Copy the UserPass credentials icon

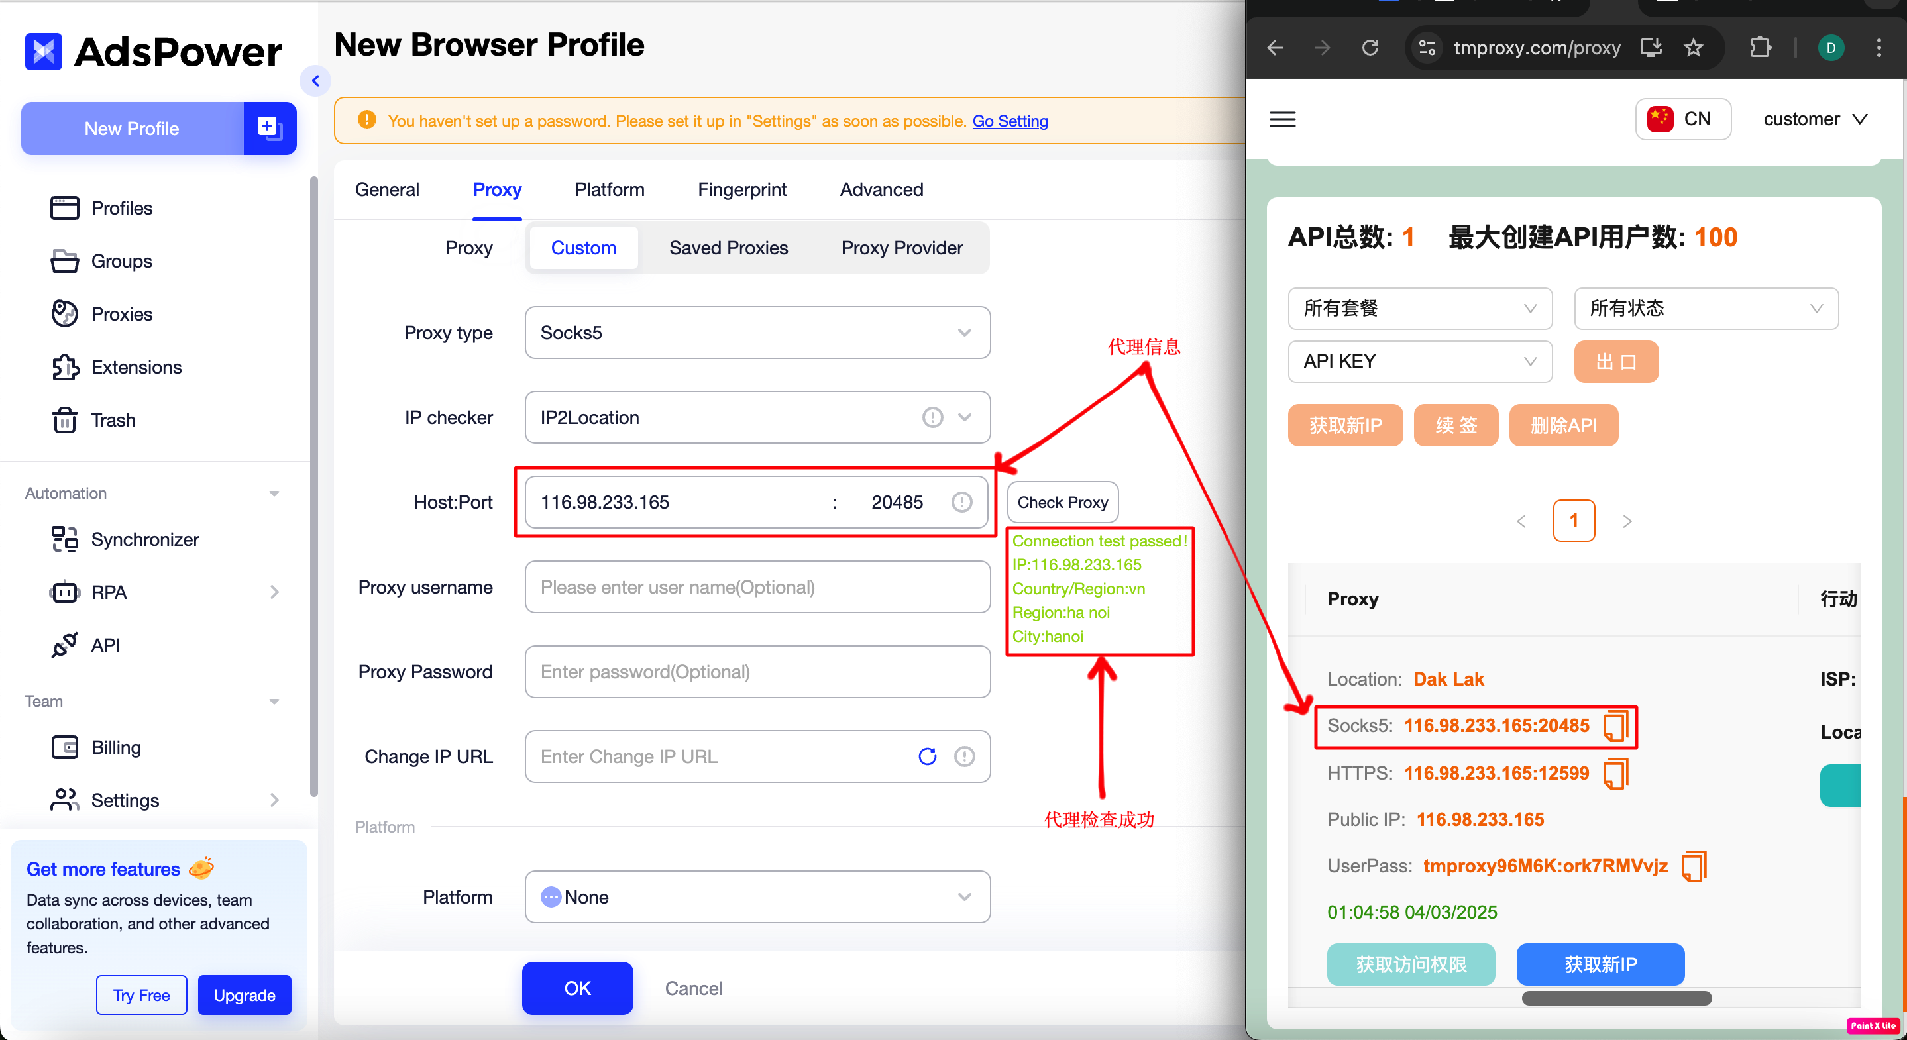[1693, 866]
